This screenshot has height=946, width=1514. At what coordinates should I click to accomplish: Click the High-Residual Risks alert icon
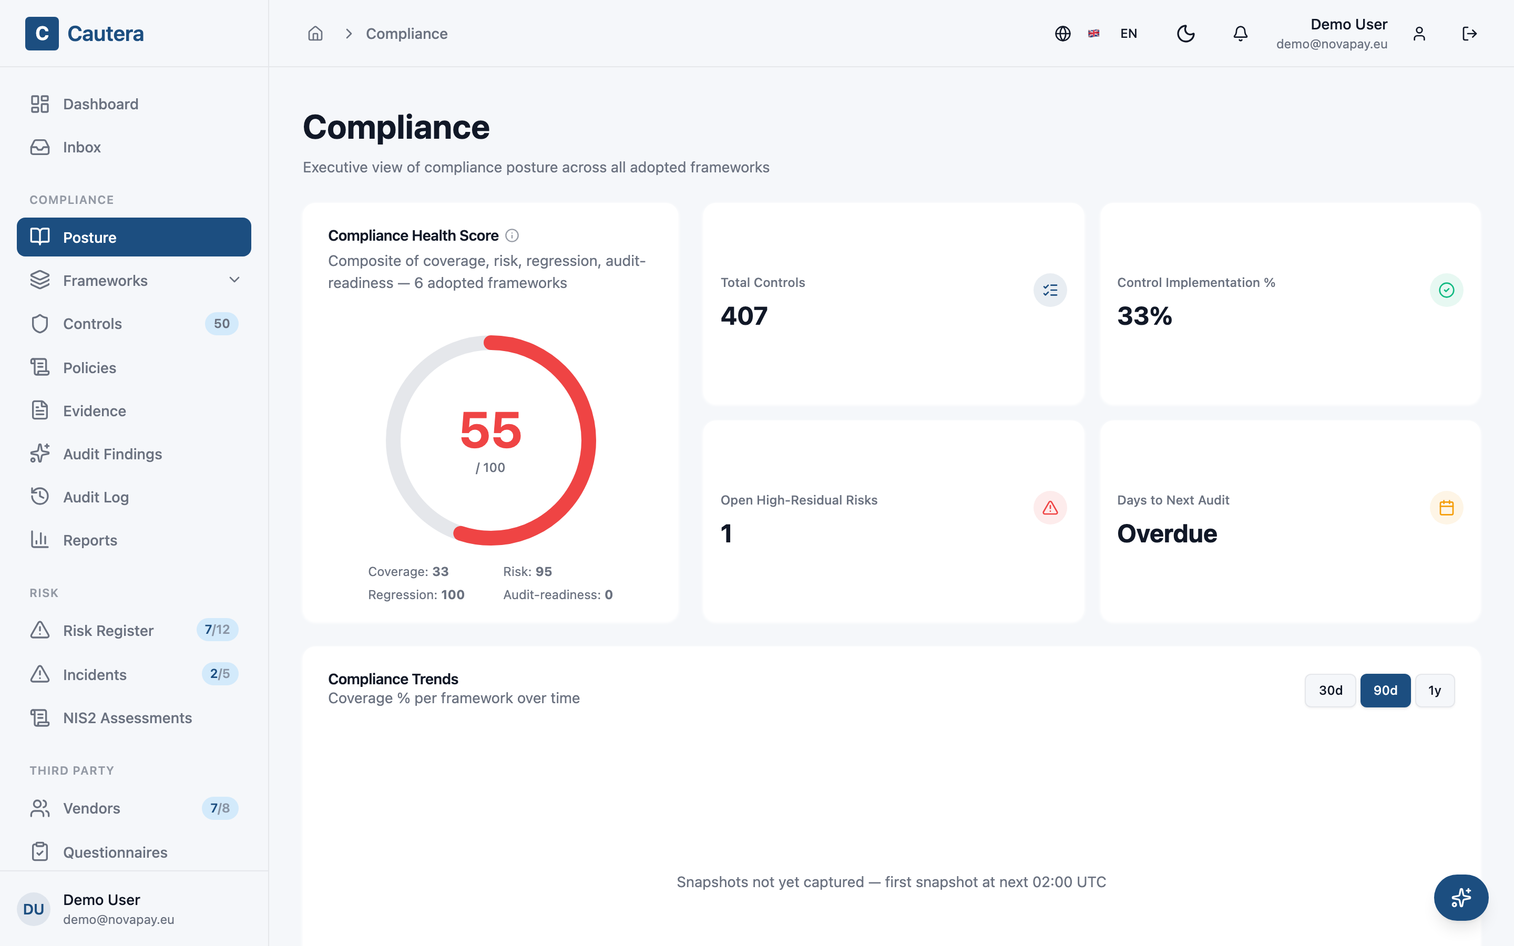click(x=1050, y=508)
